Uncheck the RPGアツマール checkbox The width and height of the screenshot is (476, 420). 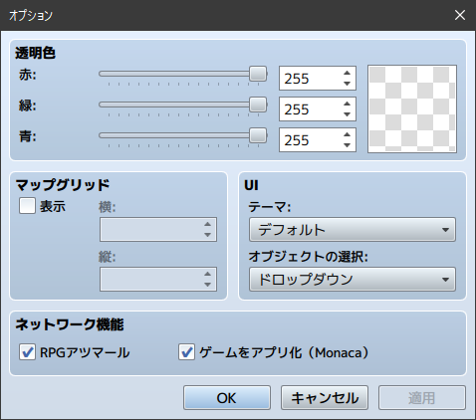pos(27,352)
